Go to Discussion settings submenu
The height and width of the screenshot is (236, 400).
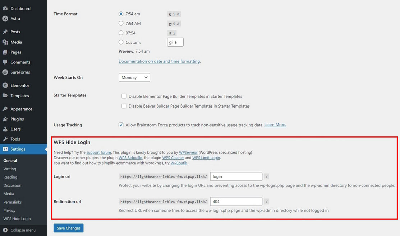click(x=12, y=185)
